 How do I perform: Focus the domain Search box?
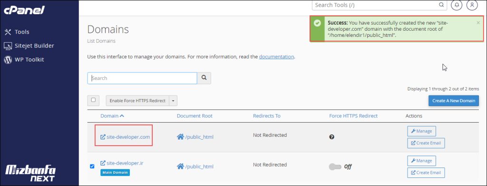pyautogui.click(x=142, y=78)
